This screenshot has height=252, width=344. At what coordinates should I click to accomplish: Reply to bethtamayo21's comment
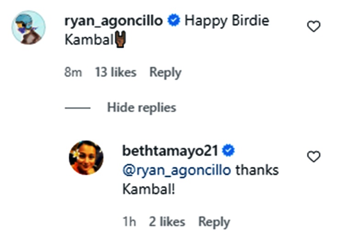coord(214,222)
